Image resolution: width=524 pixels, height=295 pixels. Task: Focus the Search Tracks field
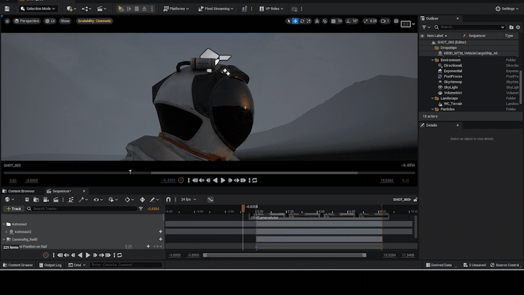[x=82, y=209]
